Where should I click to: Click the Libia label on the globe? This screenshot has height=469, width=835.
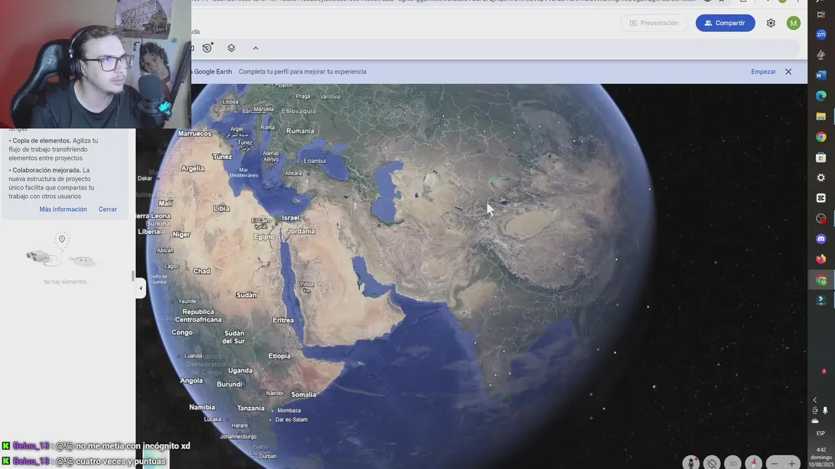tap(221, 208)
